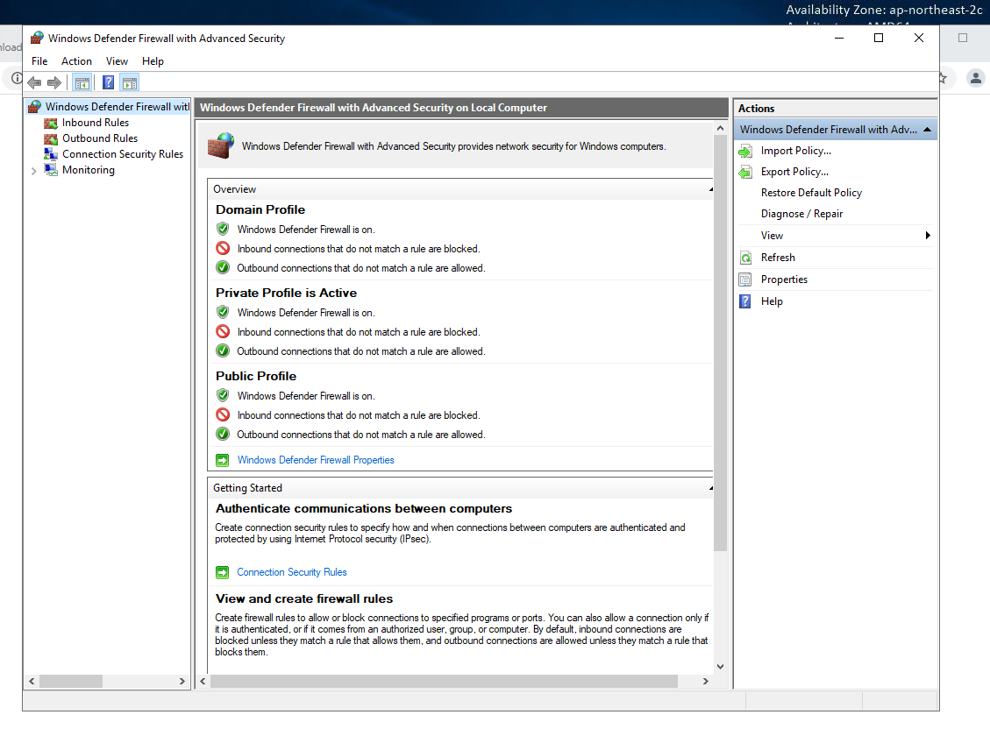990x729 pixels.
Task: Open the blue question mark Help toolbar icon
Action: (x=109, y=82)
